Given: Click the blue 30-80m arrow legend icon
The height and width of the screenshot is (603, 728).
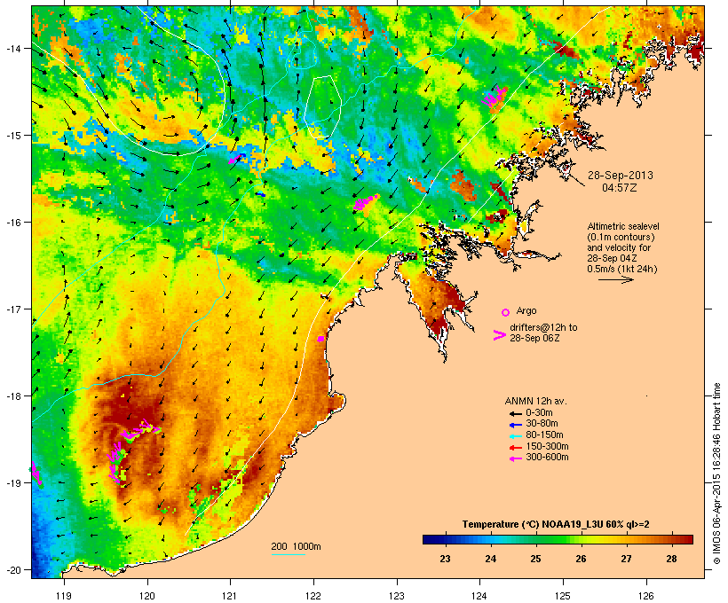Looking at the screenshot, I should (x=515, y=425).
